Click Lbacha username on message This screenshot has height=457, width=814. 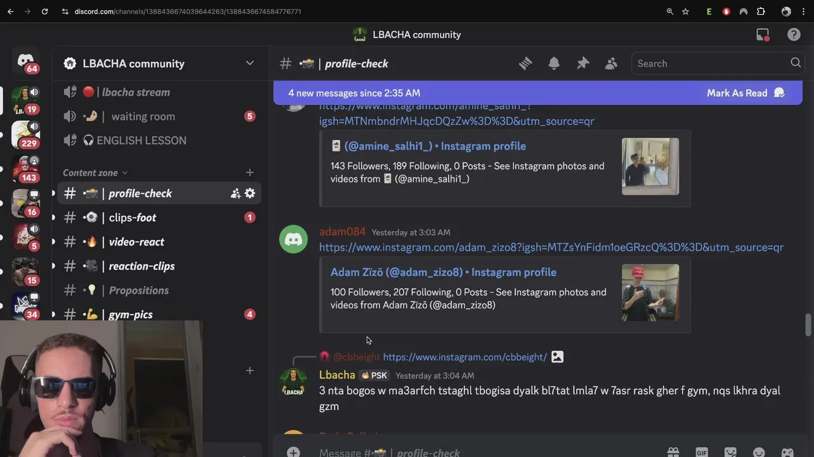[337, 375]
